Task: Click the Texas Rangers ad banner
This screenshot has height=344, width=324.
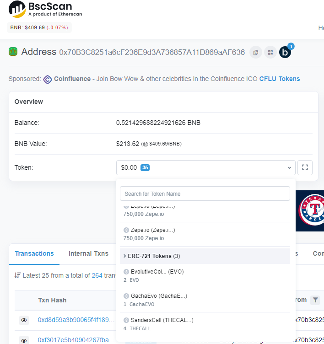Action: click(310, 211)
